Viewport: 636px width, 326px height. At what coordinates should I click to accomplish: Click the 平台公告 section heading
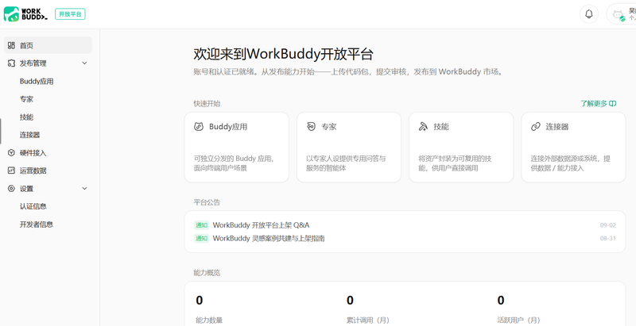[207, 202]
